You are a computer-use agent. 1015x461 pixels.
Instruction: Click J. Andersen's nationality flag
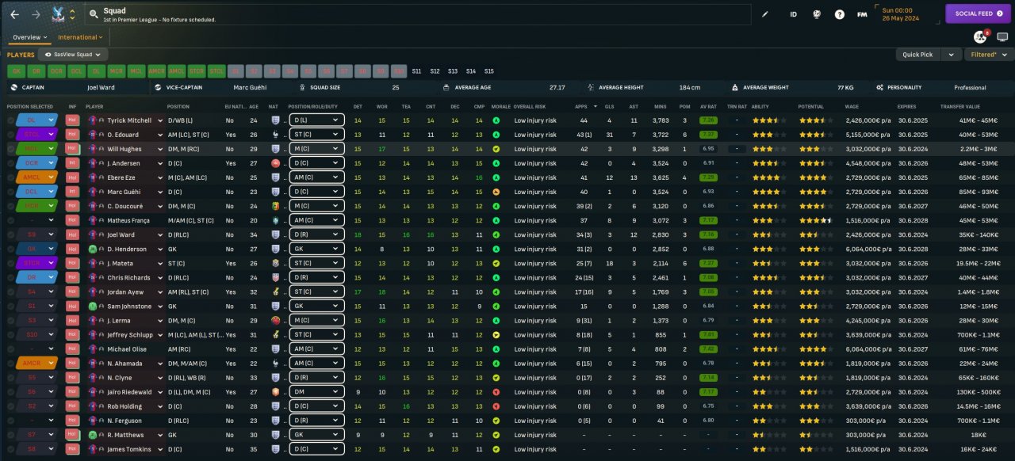(x=277, y=163)
